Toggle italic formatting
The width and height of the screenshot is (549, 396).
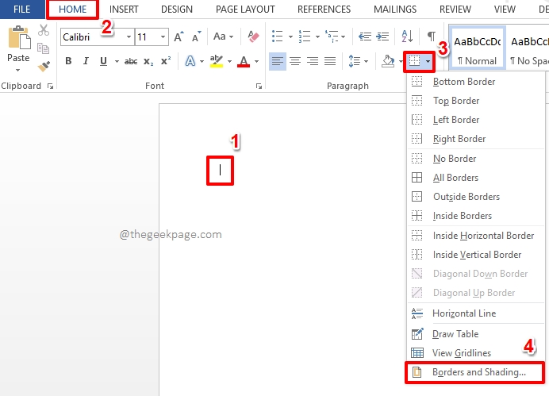[86, 61]
